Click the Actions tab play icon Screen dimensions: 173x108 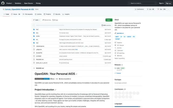pyautogui.click(x=36, y=14)
